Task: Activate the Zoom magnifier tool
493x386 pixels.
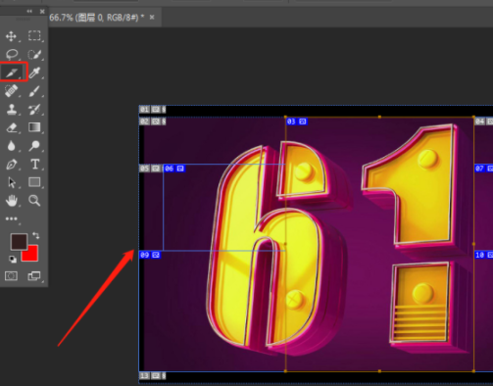Action: 34,200
